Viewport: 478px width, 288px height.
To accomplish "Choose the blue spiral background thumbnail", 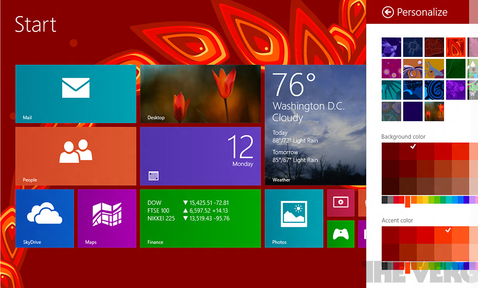I will coord(434,90).
